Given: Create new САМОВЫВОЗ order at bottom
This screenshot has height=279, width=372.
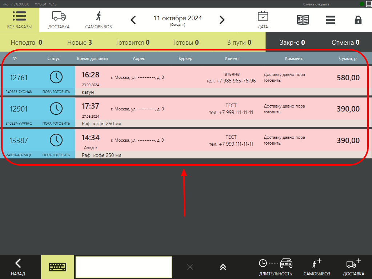Looking at the screenshot, I should pos(317,267).
